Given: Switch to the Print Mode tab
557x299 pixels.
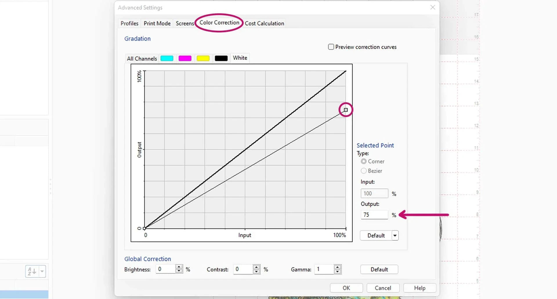Looking at the screenshot, I should (157, 23).
